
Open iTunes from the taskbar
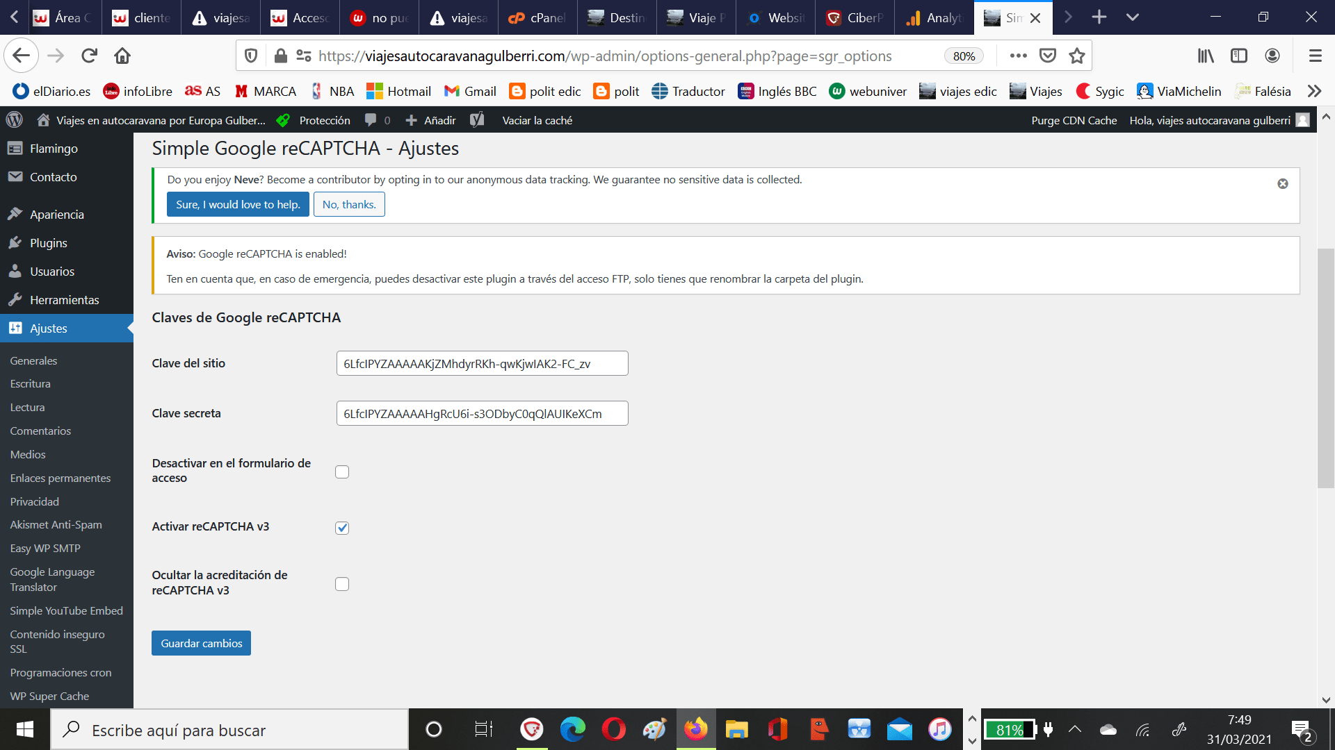pyautogui.click(x=939, y=729)
